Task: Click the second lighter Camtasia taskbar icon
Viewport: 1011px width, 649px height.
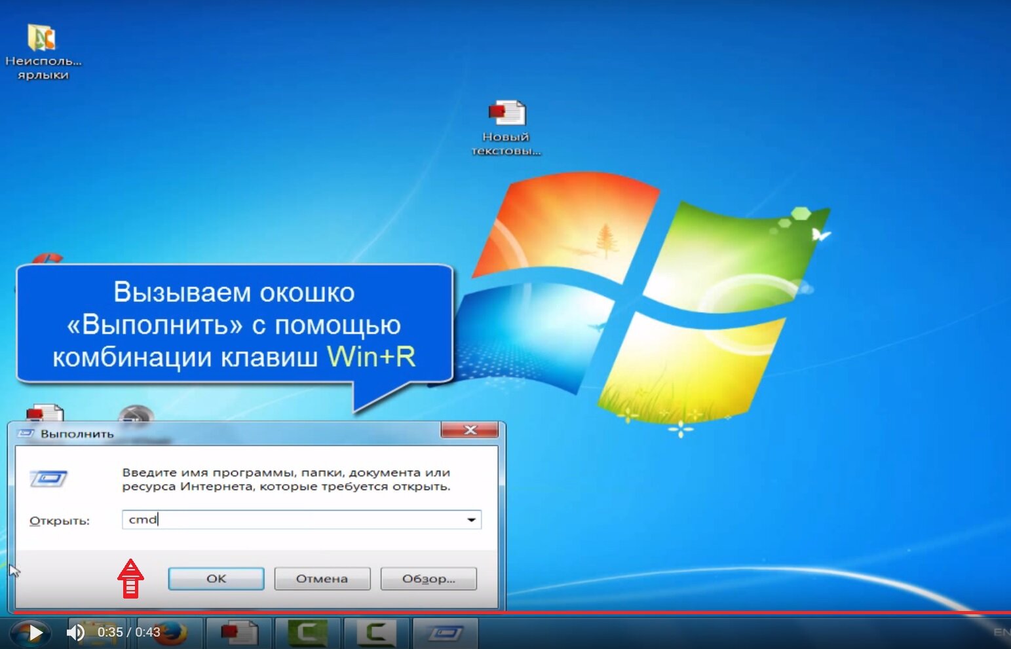Action: click(x=376, y=633)
